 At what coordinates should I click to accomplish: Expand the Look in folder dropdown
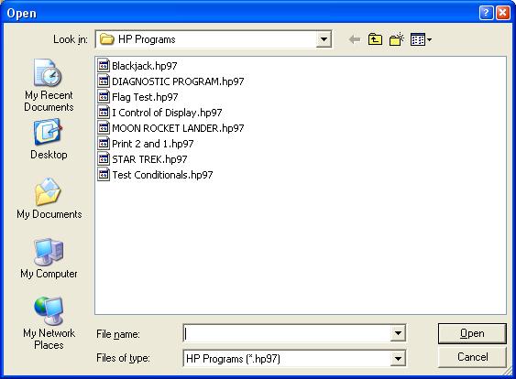[x=324, y=39]
